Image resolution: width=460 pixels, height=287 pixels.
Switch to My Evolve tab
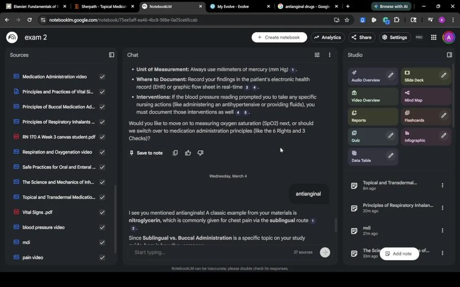tap(239, 6)
